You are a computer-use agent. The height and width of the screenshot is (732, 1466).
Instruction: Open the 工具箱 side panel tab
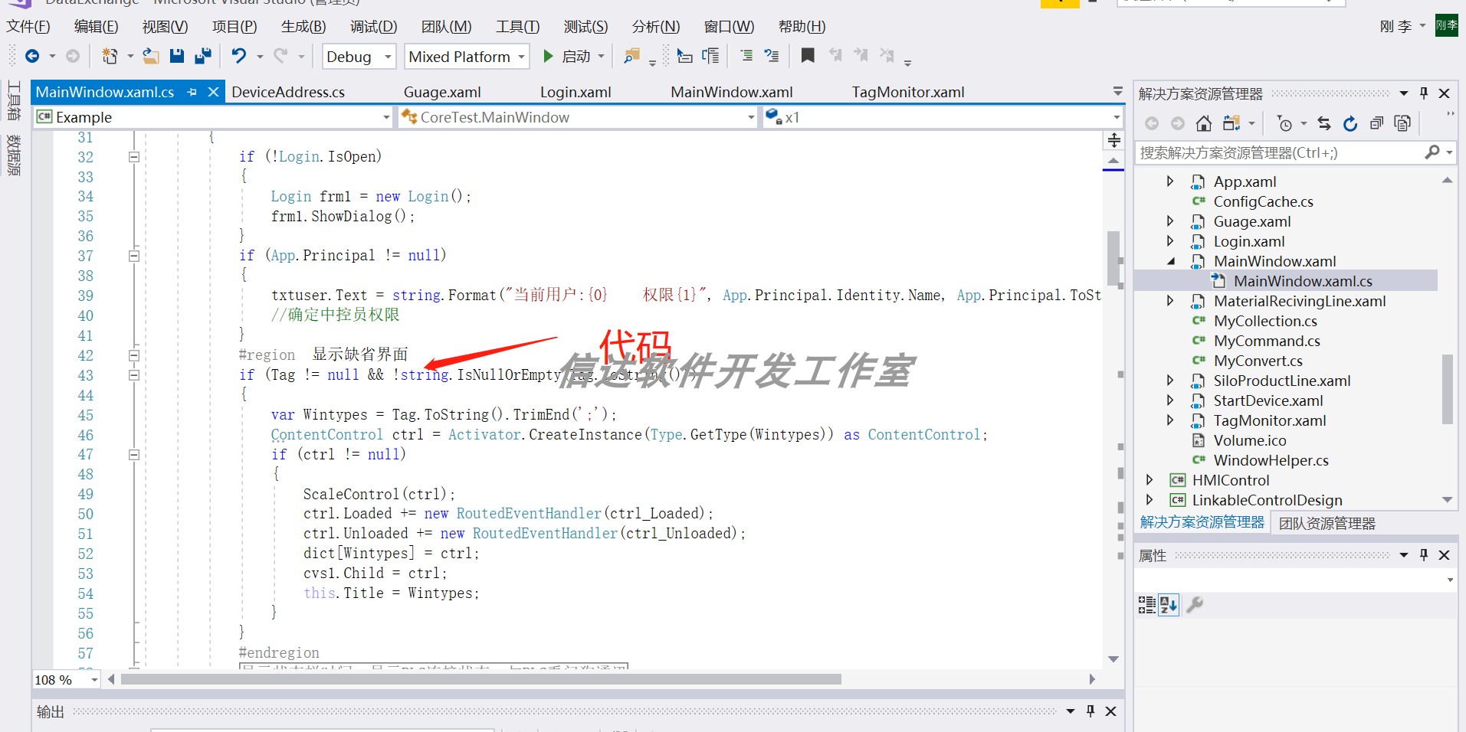click(14, 100)
